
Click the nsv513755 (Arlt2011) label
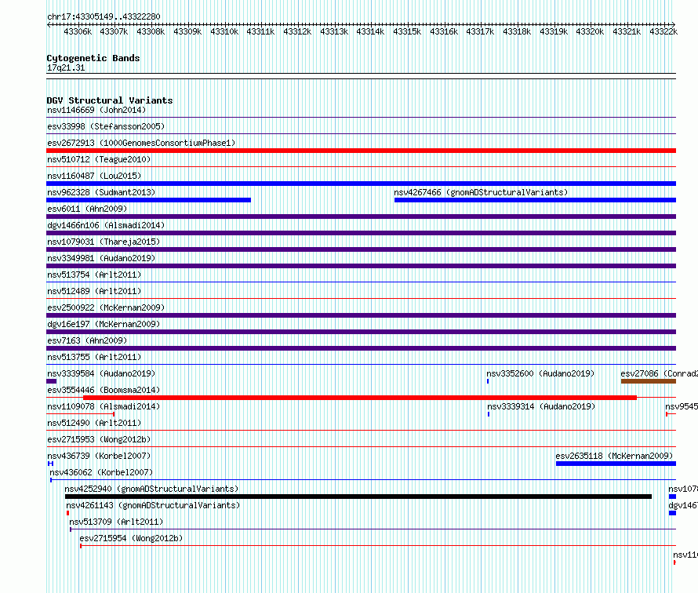pyautogui.click(x=94, y=357)
